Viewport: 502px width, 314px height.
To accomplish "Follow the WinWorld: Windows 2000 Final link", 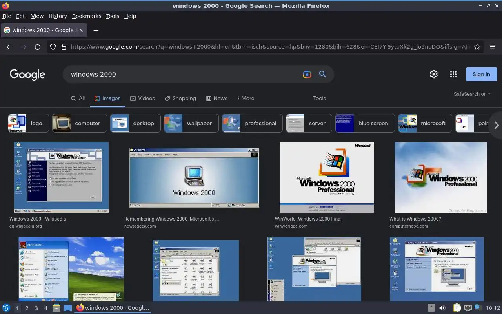I will pos(308,219).
